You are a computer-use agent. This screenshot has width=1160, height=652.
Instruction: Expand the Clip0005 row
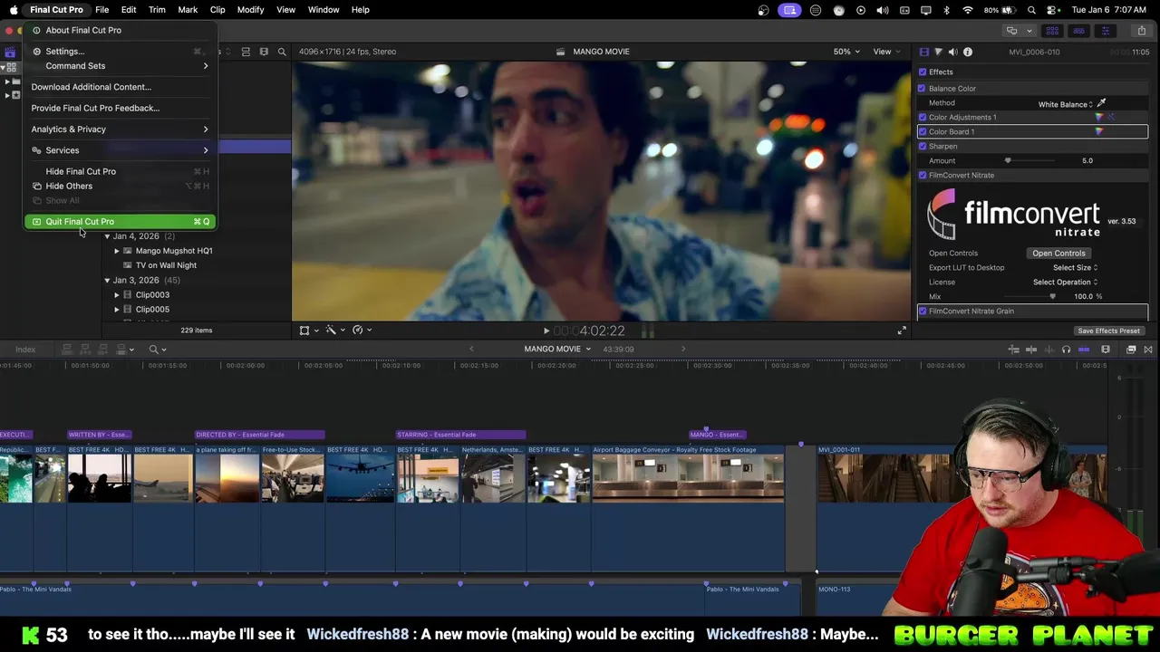(116, 310)
